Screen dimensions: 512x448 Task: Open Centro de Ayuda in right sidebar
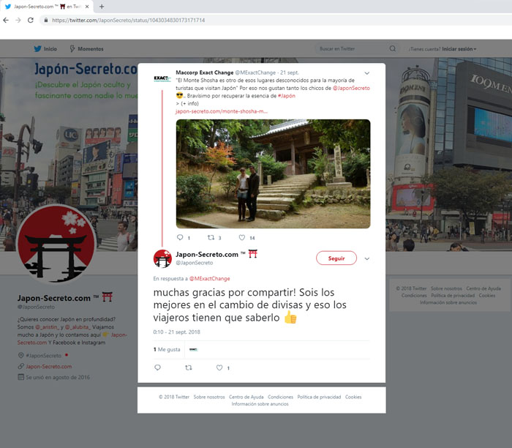(483, 288)
